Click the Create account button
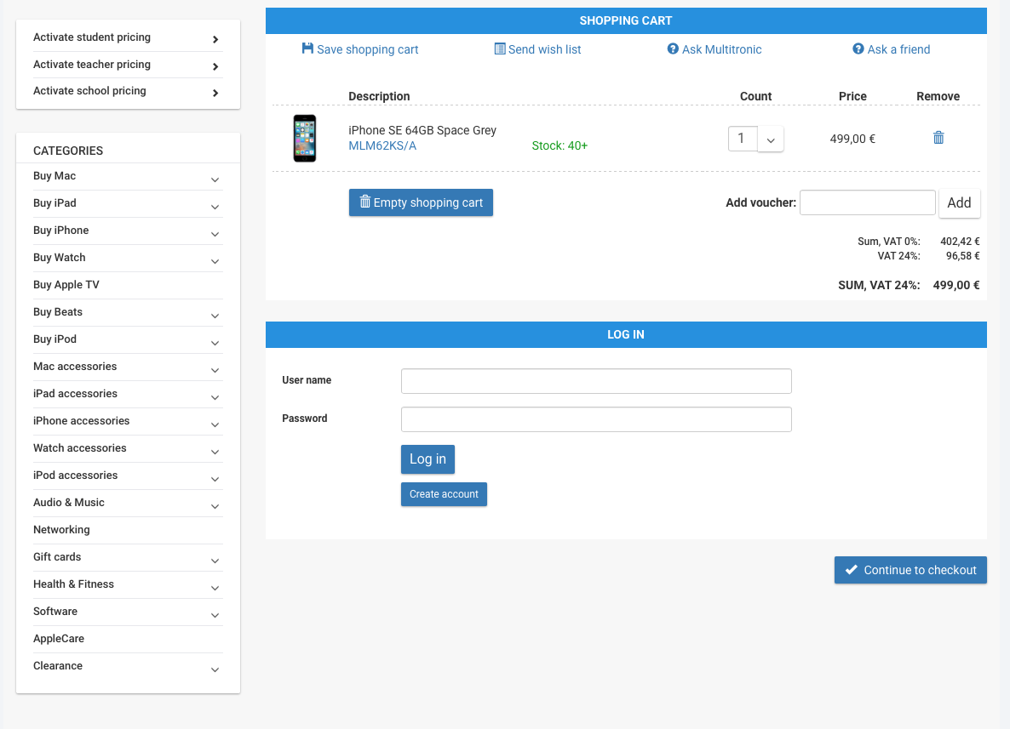Screen dimensions: 1010x729 coord(444,494)
